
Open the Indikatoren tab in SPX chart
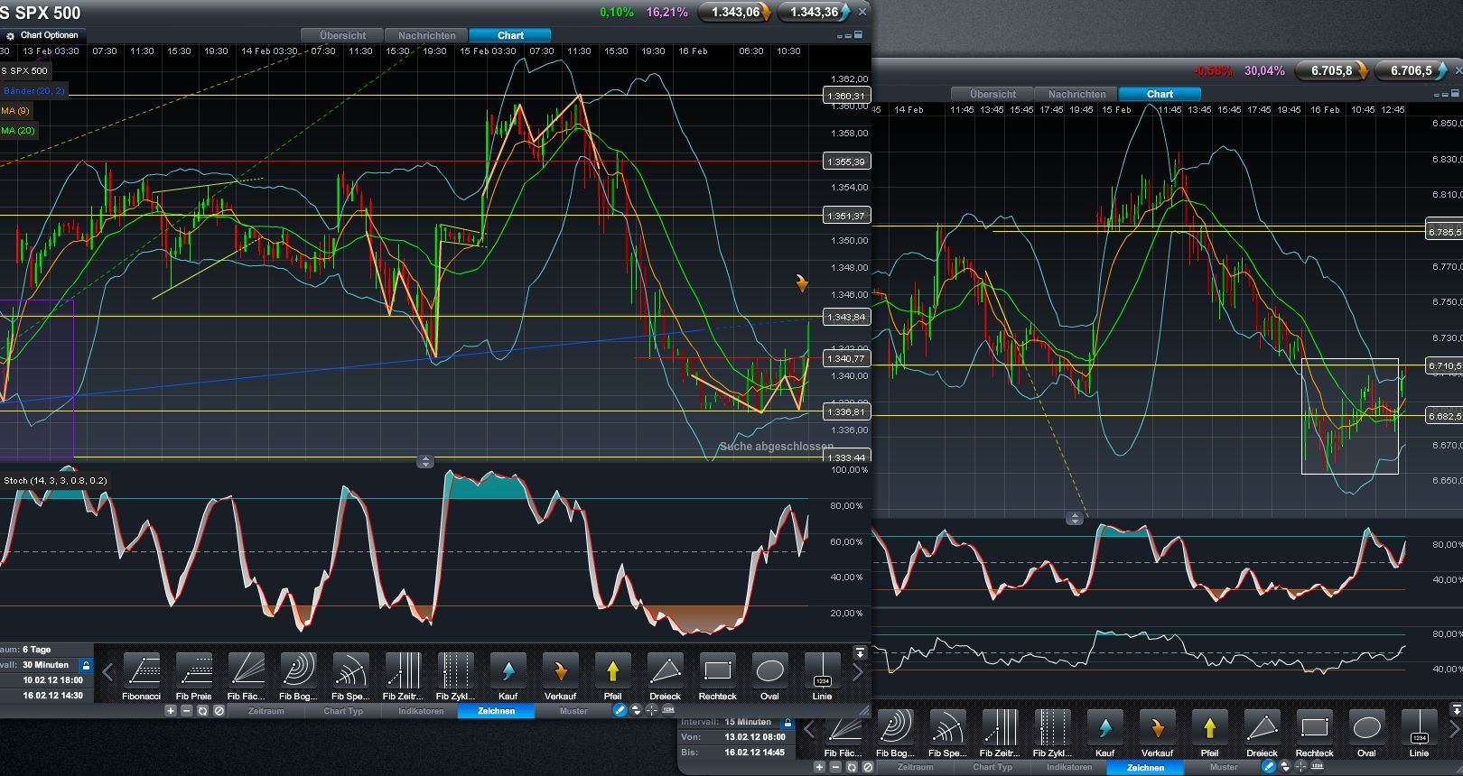pos(420,711)
